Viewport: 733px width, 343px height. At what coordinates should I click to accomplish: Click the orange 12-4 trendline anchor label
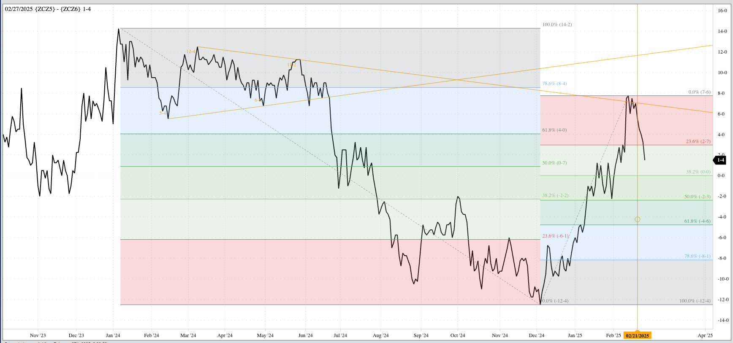(191, 51)
